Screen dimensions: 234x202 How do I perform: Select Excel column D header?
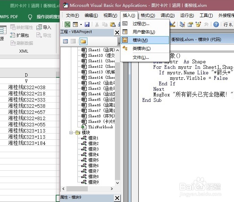click(x=28, y=75)
